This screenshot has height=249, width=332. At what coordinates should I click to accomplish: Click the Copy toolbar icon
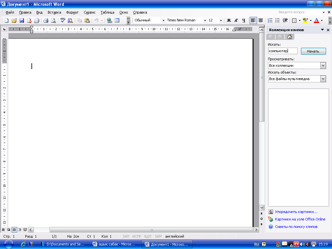pyautogui.click(x=80, y=20)
